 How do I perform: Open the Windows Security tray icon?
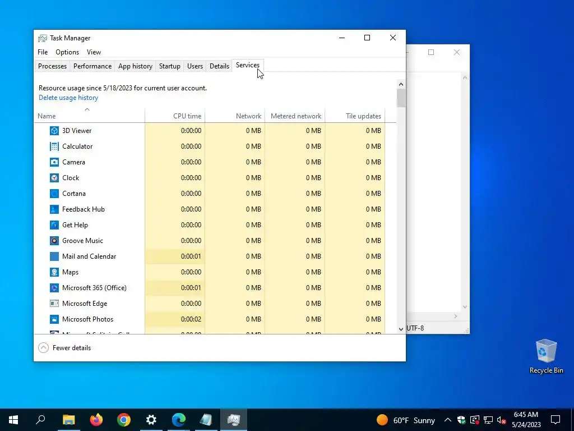coord(461,420)
